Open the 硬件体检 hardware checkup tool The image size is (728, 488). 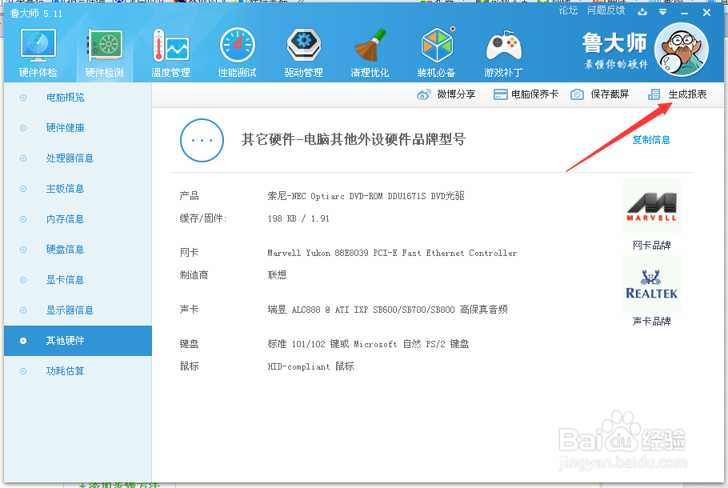coord(37,50)
